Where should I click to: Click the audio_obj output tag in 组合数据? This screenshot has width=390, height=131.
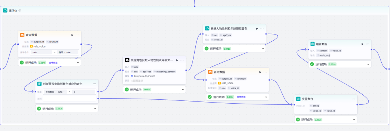323,55
